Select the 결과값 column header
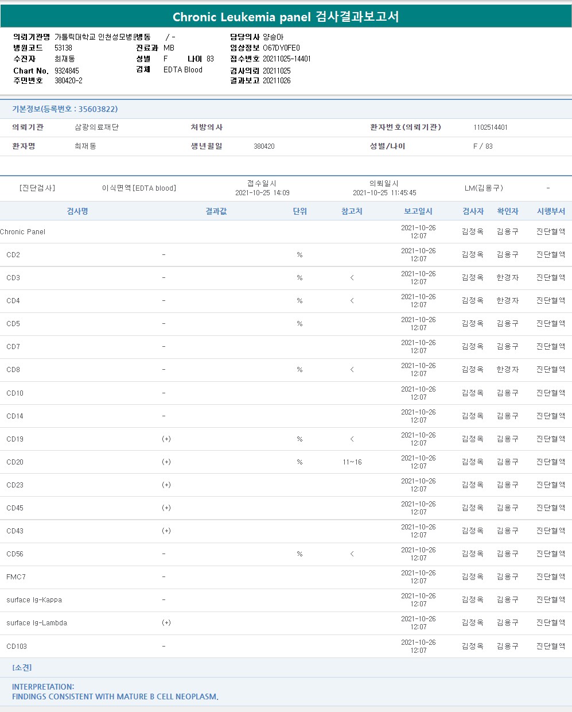This screenshot has height=712, width=572. (216, 211)
